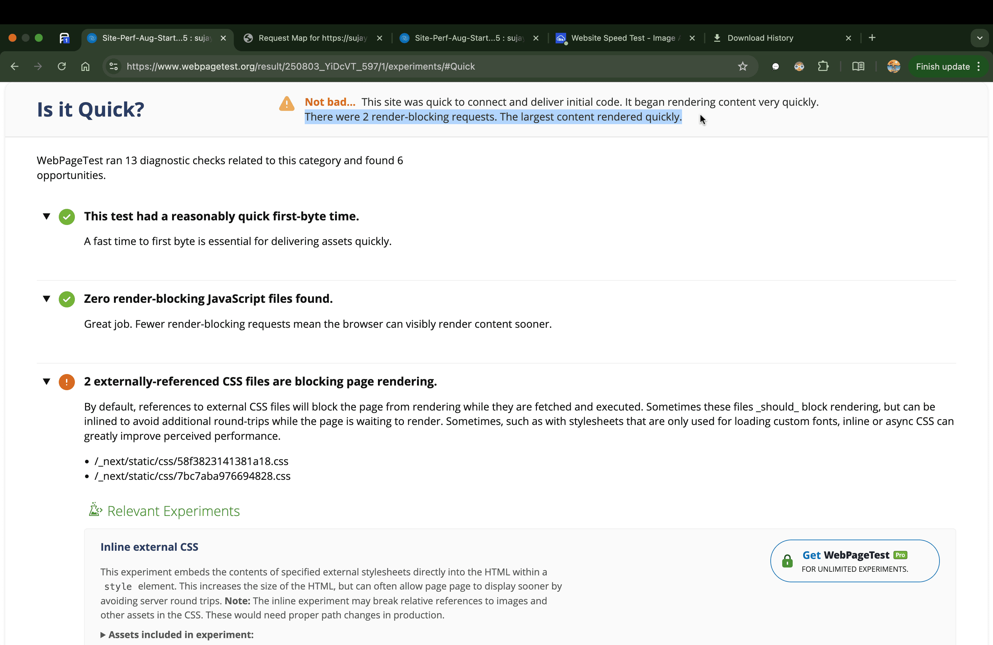
Task: Navigate home with the home icon
Action: [x=85, y=66]
